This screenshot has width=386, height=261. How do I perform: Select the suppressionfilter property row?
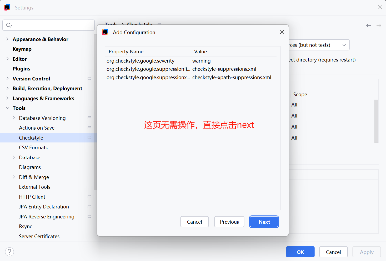(x=191, y=69)
